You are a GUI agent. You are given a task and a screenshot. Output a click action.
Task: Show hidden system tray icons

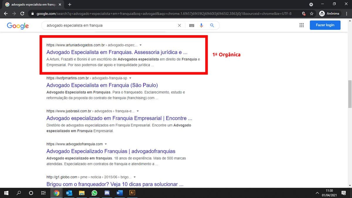317,193
